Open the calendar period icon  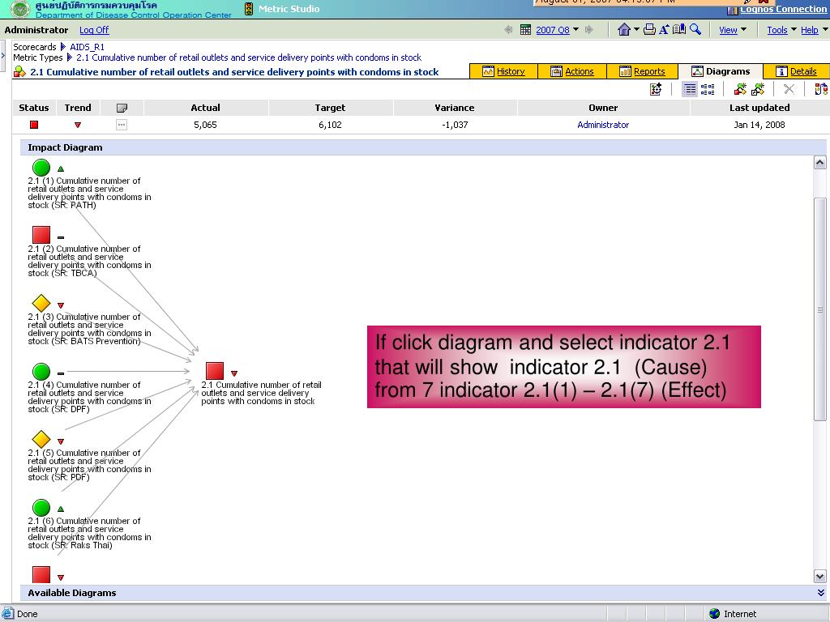[x=525, y=30]
